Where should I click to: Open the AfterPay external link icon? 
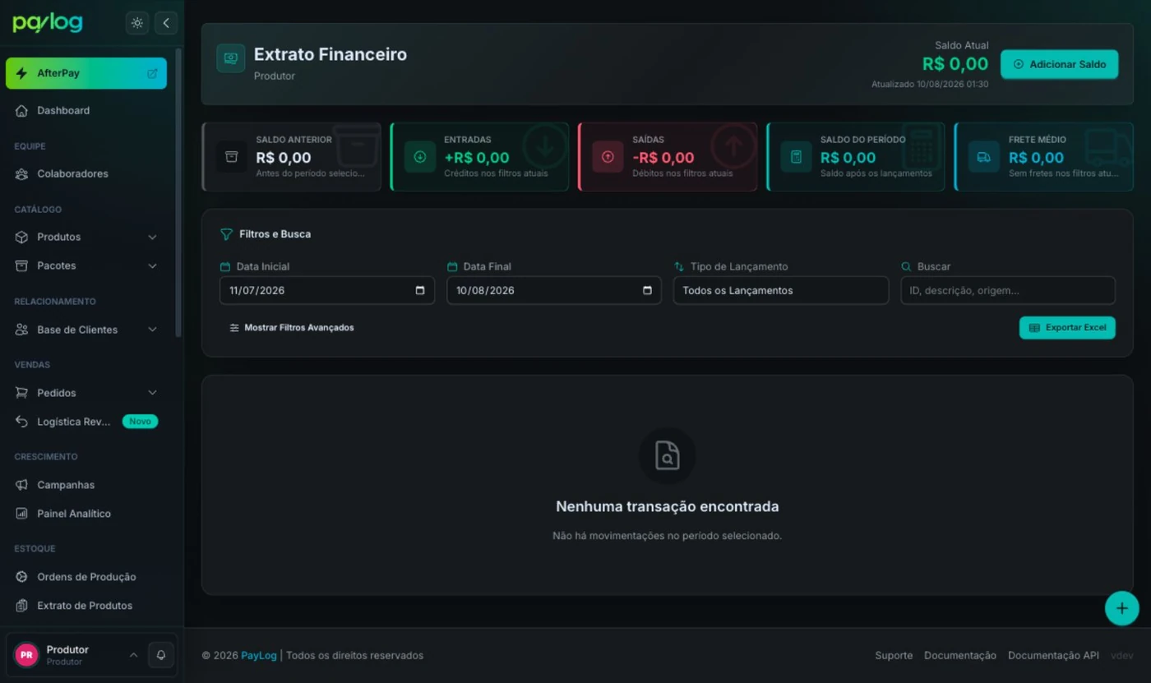pyautogui.click(x=152, y=73)
